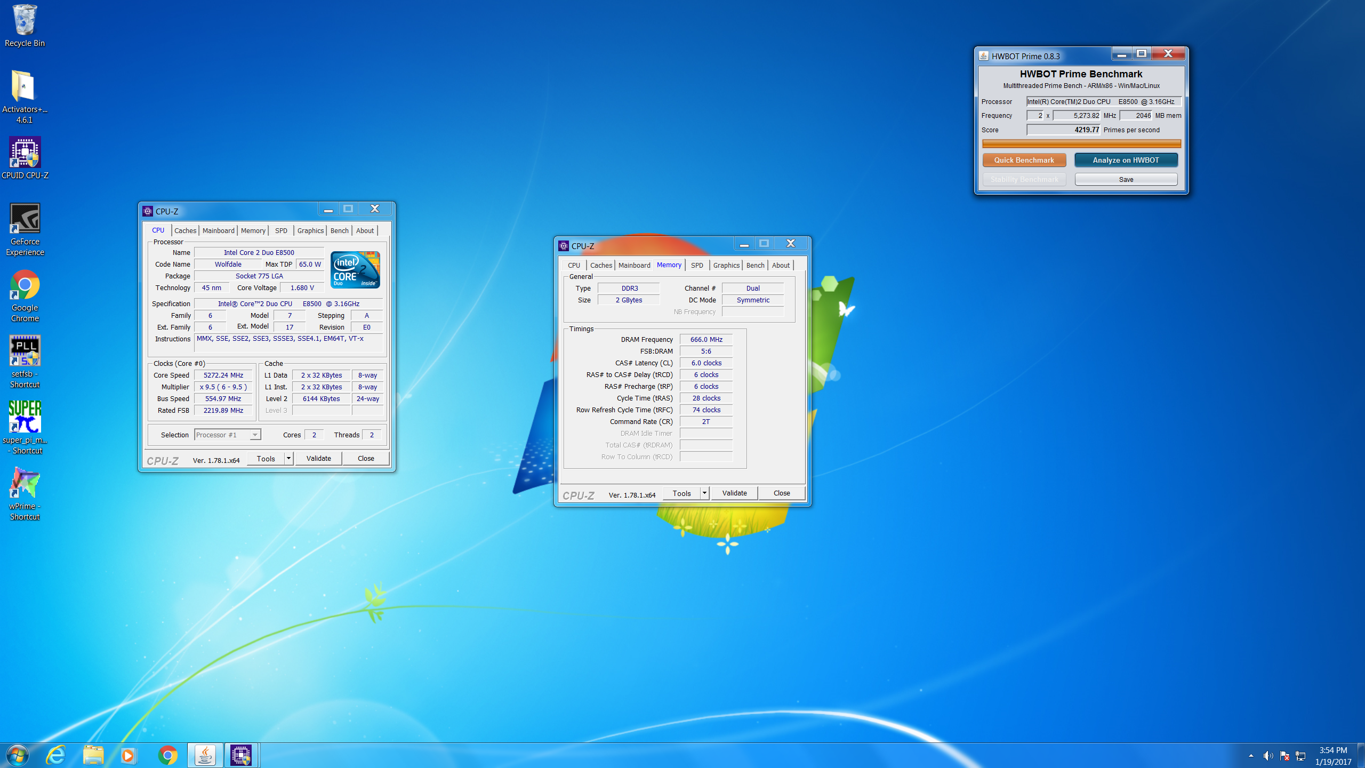Open the About tab in left CPU-Z window
Screen dimensions: 1365x768
365,230
